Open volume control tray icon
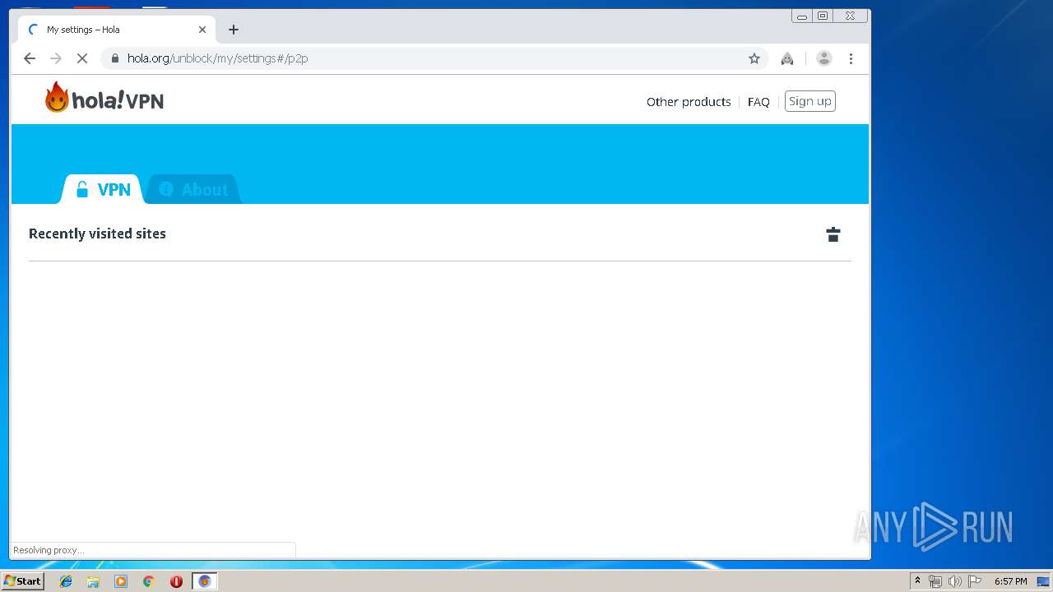1053x592 pixels. tap(955, 581)
